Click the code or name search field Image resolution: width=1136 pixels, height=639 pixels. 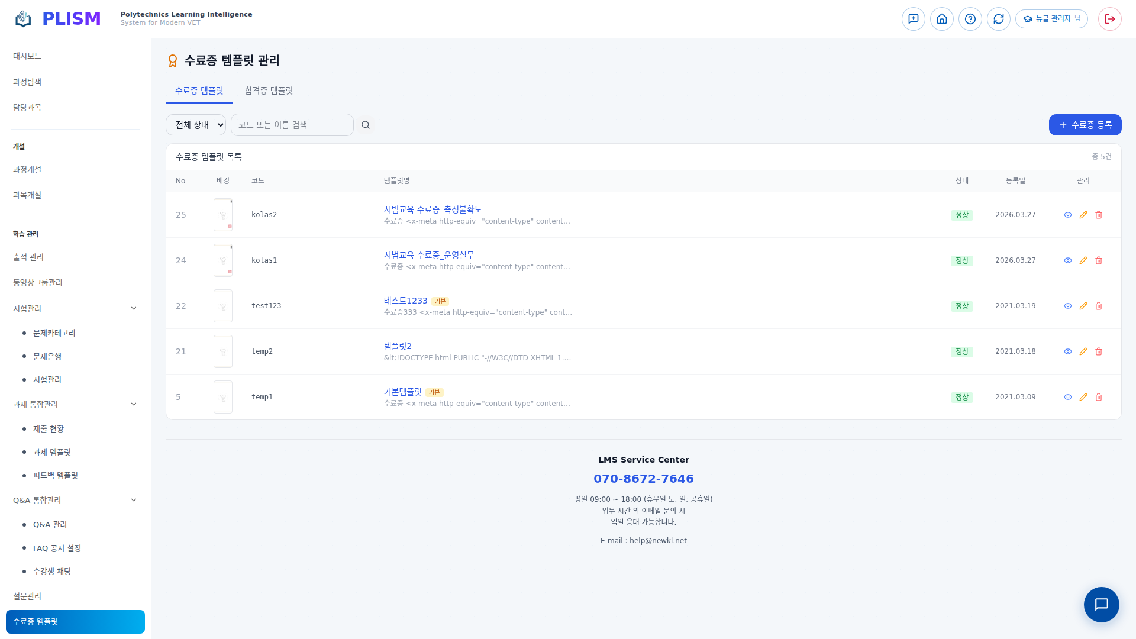pos(292,125)
